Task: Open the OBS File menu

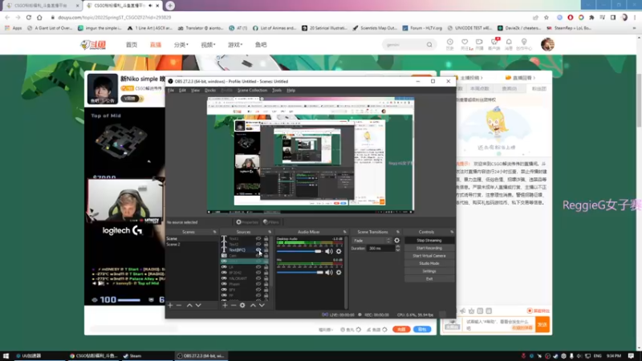Action: 171,90
